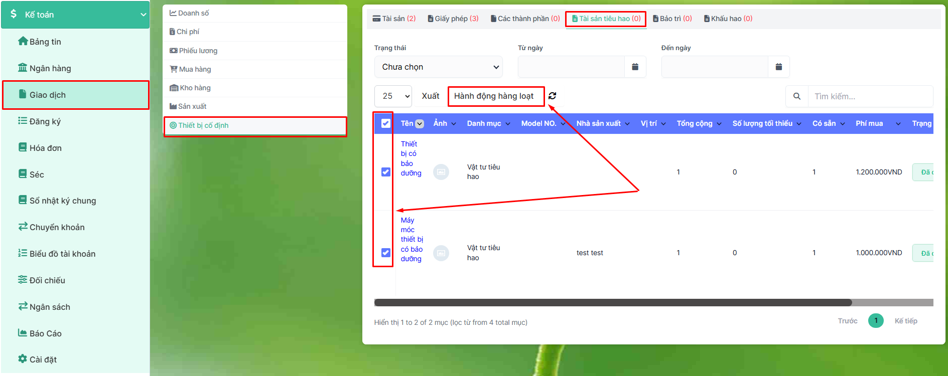
Task: Click the Đến ngày date field
Action: point(715,67)
